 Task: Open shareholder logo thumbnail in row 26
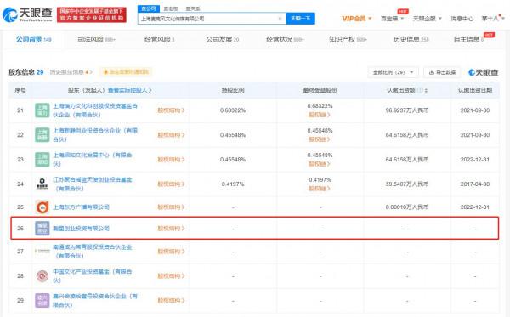[42, 229]
